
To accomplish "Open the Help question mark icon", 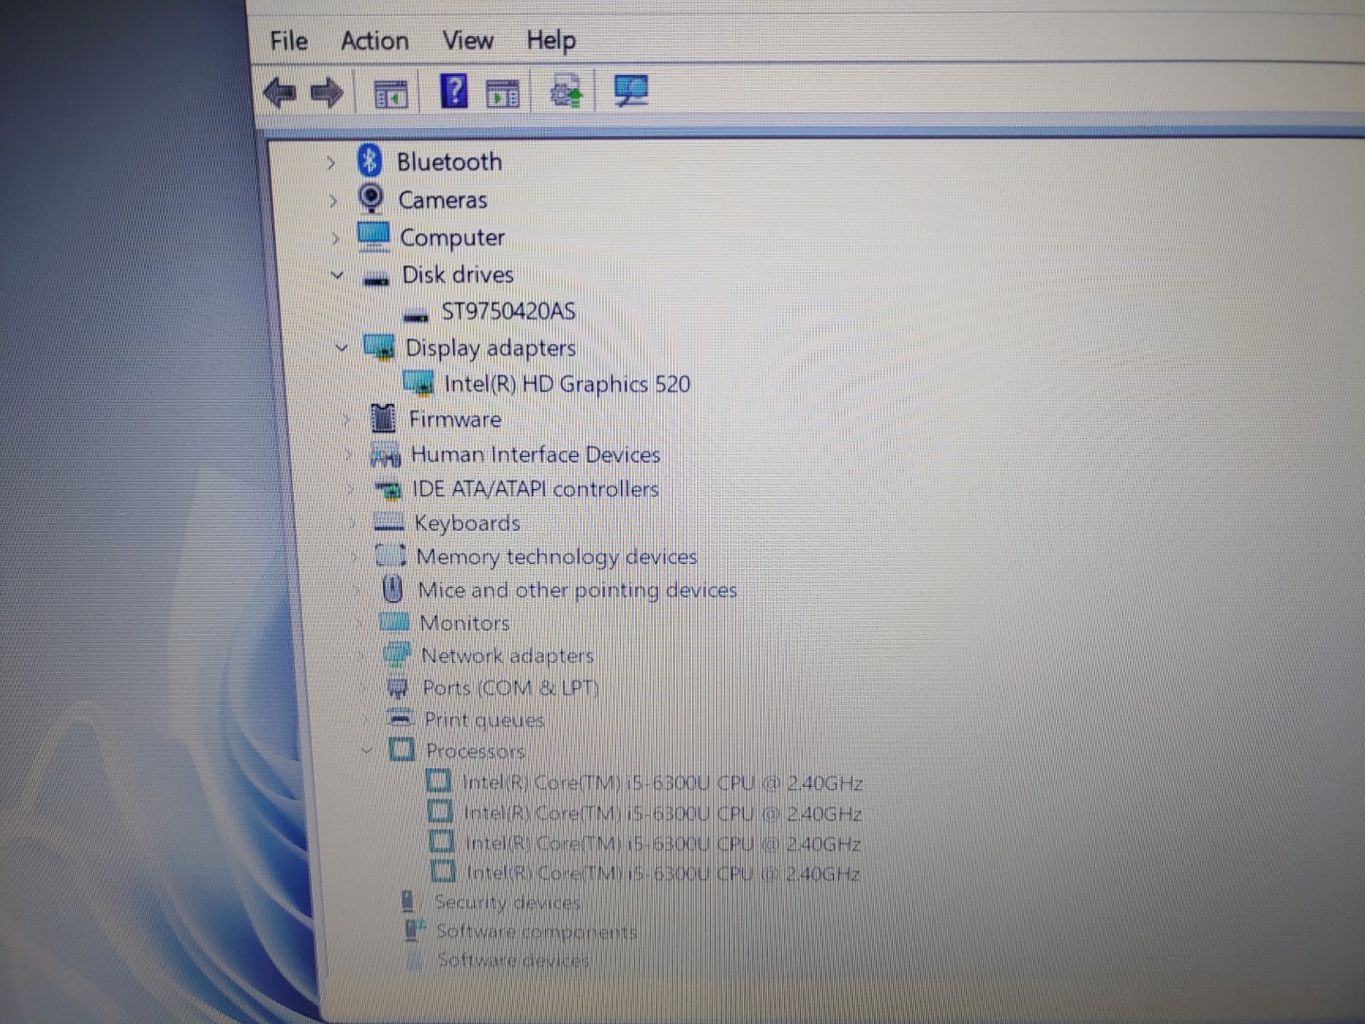I will [455, 91].
